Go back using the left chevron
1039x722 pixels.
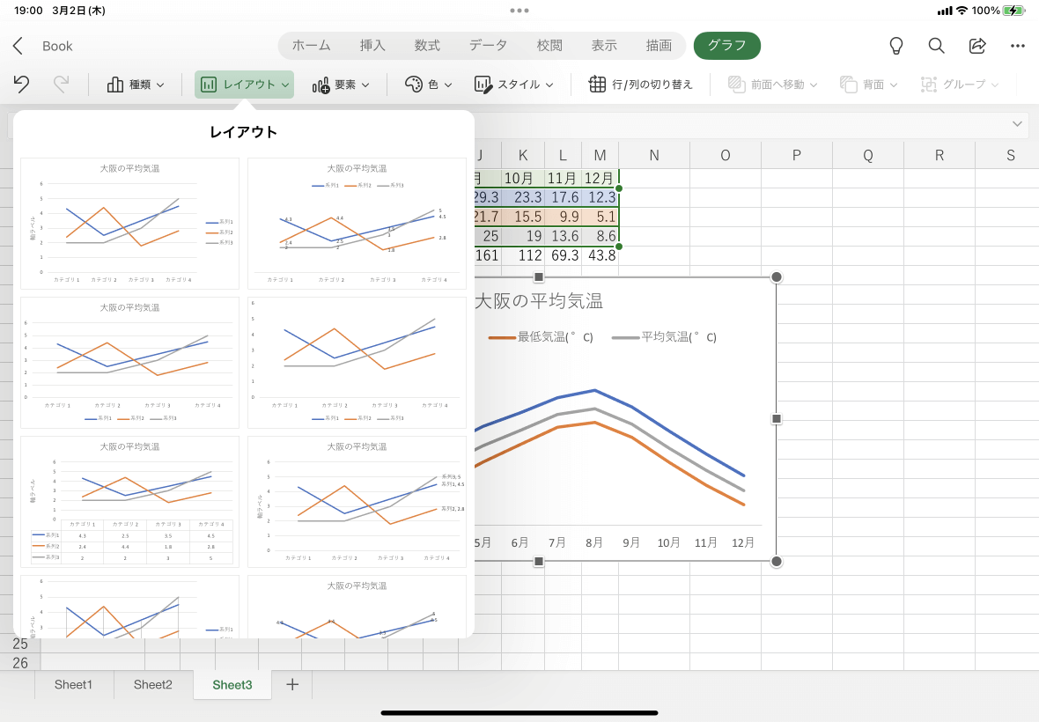click(x=18, y=46)
